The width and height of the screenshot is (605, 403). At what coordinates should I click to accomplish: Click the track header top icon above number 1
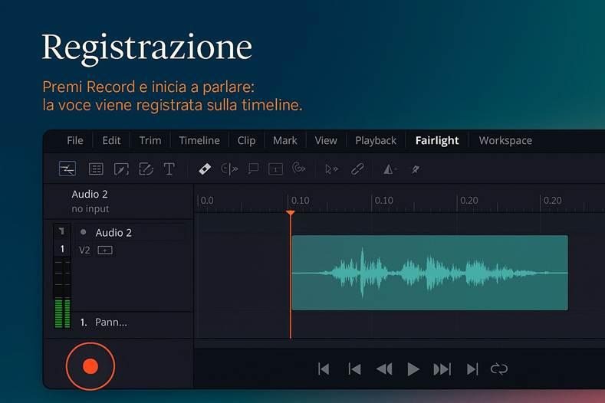(62, 231)
